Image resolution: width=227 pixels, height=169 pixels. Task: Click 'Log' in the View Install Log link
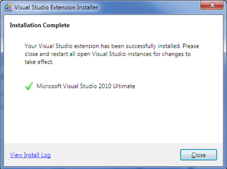[46, 155]
